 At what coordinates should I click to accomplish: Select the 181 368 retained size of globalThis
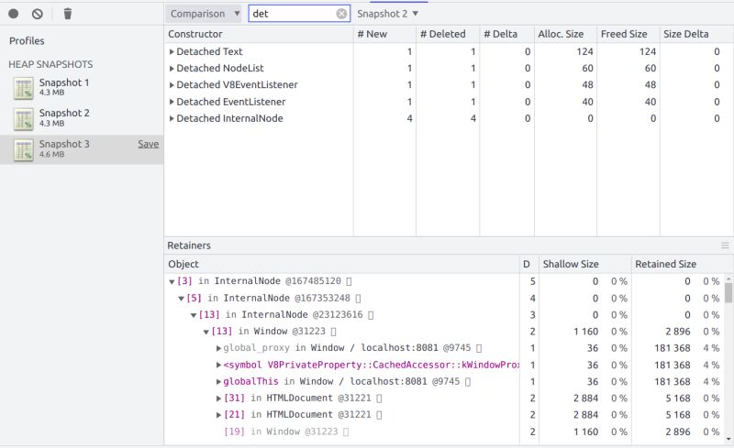[x=673, y=382]
